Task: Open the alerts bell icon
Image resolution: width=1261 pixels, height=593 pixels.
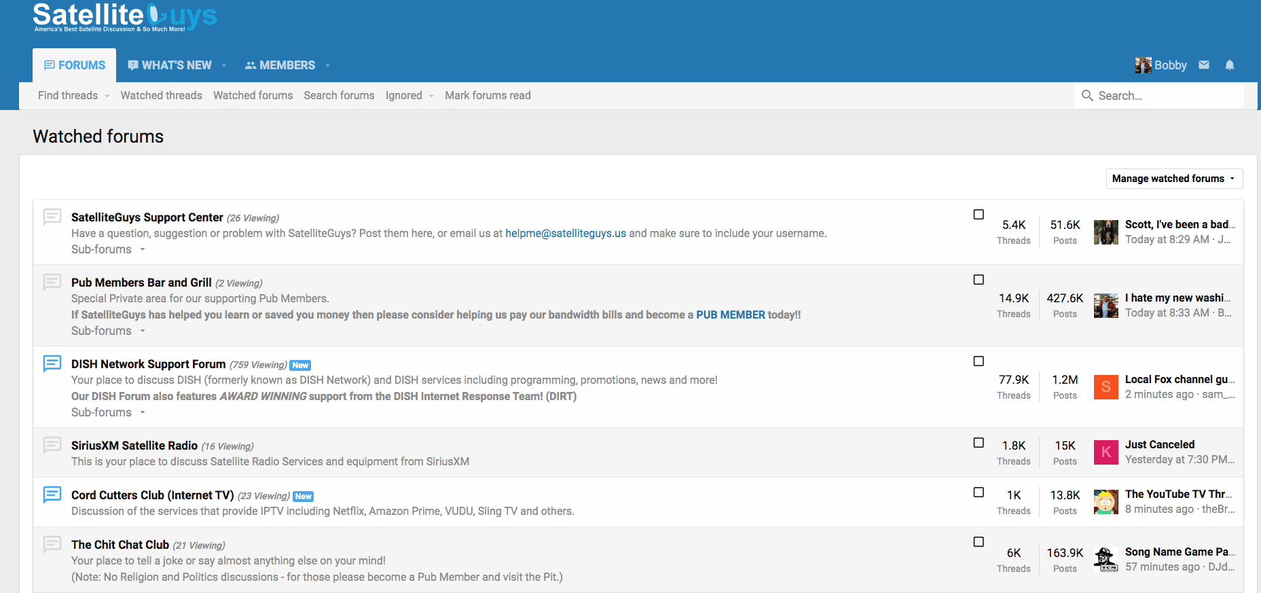Action: point(1230,65)
